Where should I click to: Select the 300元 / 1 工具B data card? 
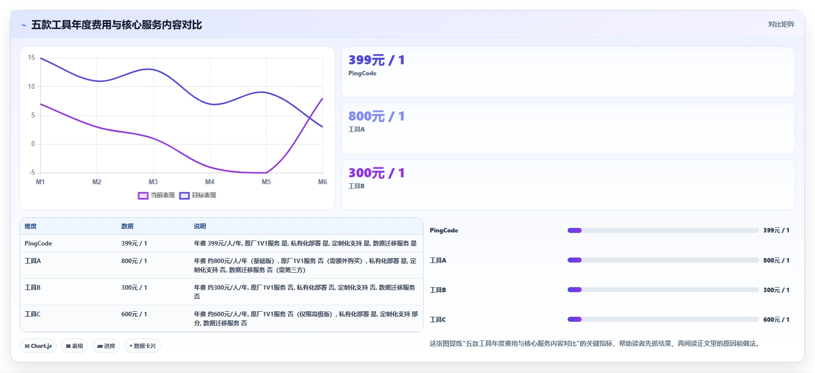click(x=568, y=185)
